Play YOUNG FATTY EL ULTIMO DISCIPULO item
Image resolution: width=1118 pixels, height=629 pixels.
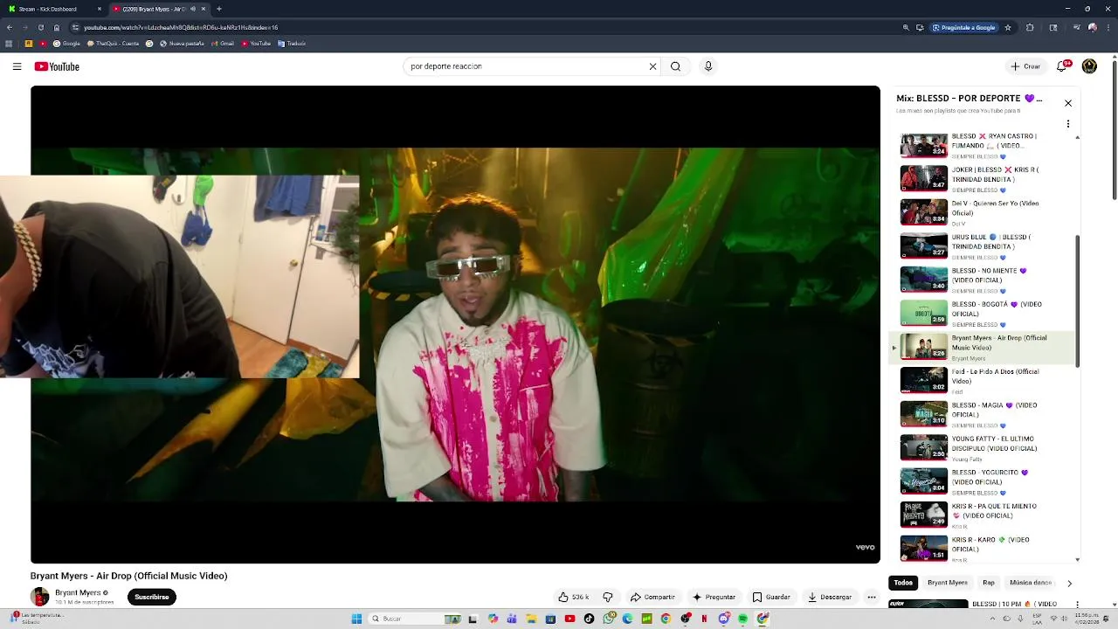pos(982,447)
